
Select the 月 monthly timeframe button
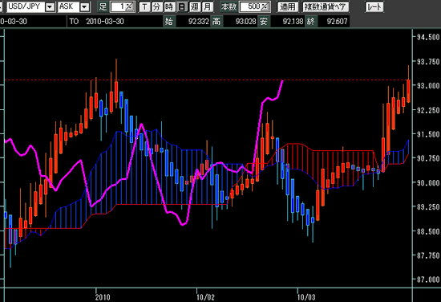click(x=207, y=6)
